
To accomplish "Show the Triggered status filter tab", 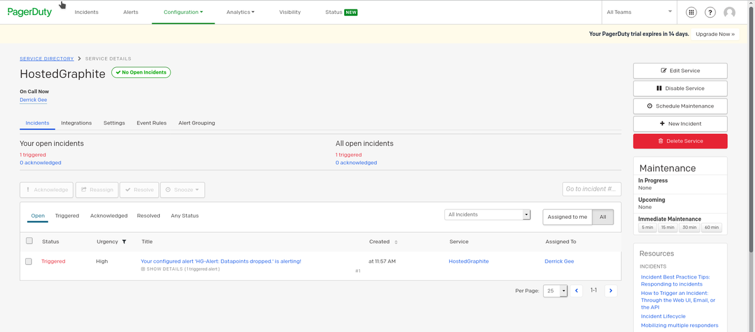I will click(67, 216).
